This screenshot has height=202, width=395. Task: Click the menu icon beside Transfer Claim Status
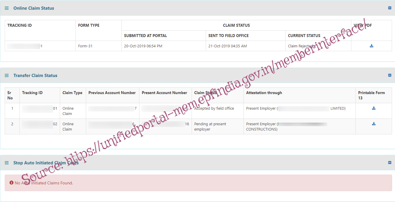(7, 76)
